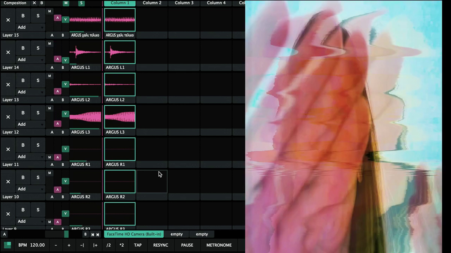The image size is (451, 253).
Task: Switch to FaceTime HD Camera deck tab
Action: click(134, 234)
